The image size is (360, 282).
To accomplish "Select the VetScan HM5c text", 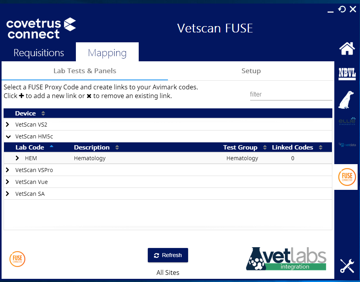I will coord(34,136).
